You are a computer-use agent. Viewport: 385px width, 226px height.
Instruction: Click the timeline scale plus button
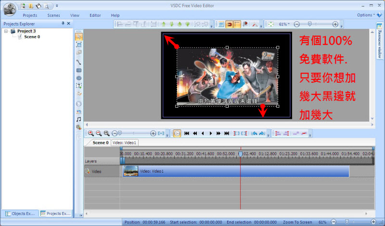click(x=153, y=133)
